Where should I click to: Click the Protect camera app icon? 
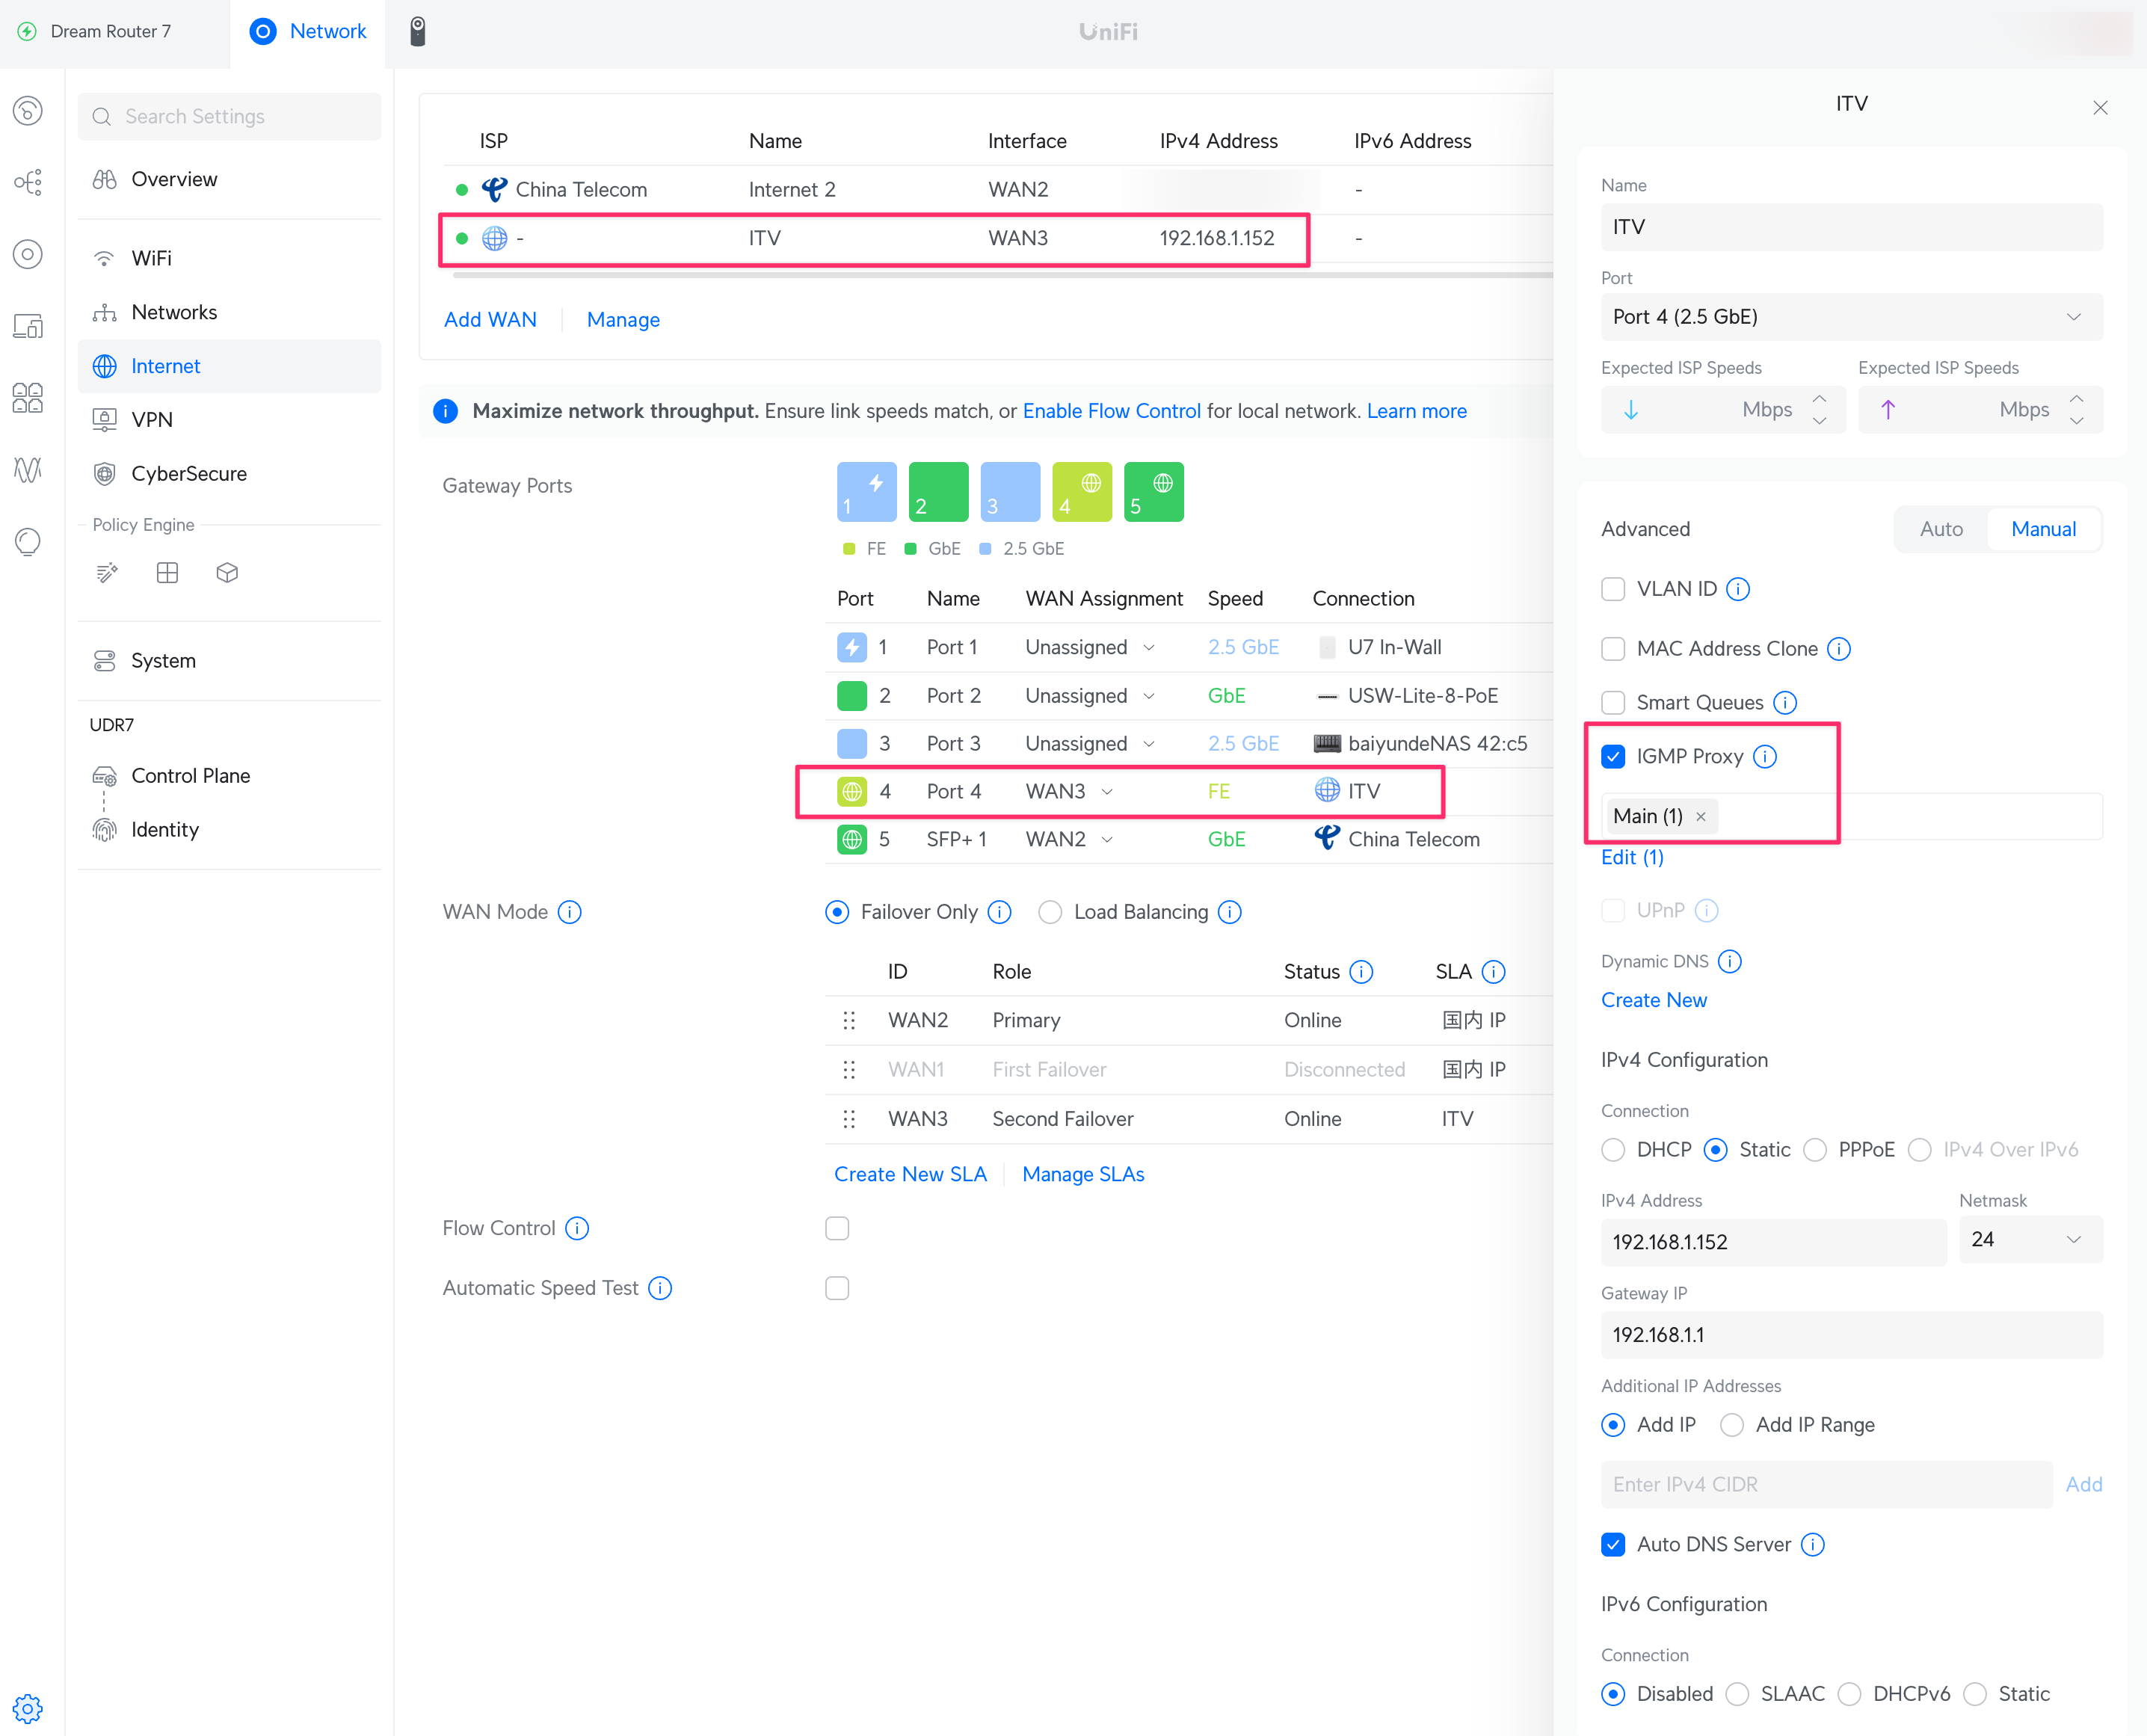click(418, 31)
